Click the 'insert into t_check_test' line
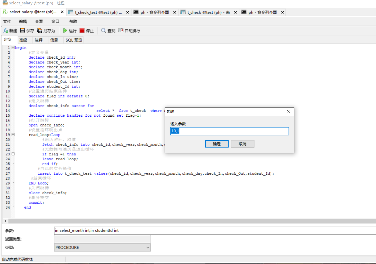Image resolution: width=376 pixels, height=264 pixels. point(156,173)
